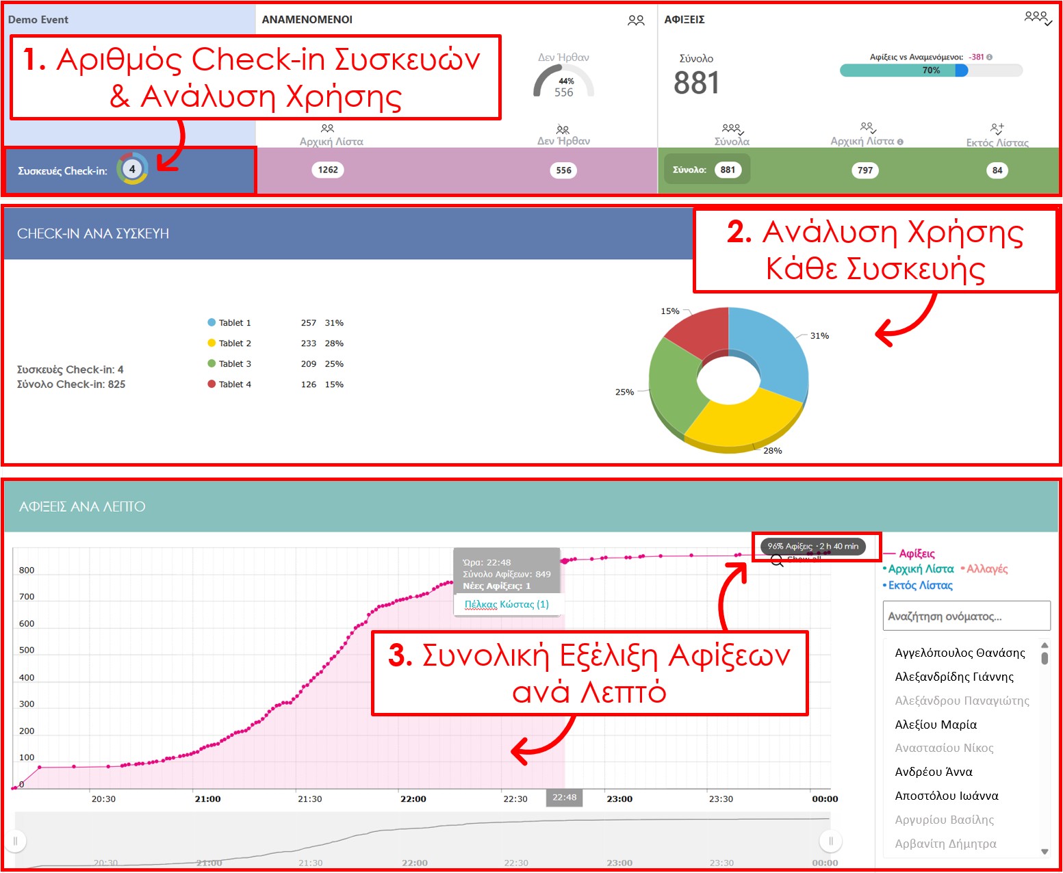Toggle Tablet 1 legend entry in device chart

point(229,323)
